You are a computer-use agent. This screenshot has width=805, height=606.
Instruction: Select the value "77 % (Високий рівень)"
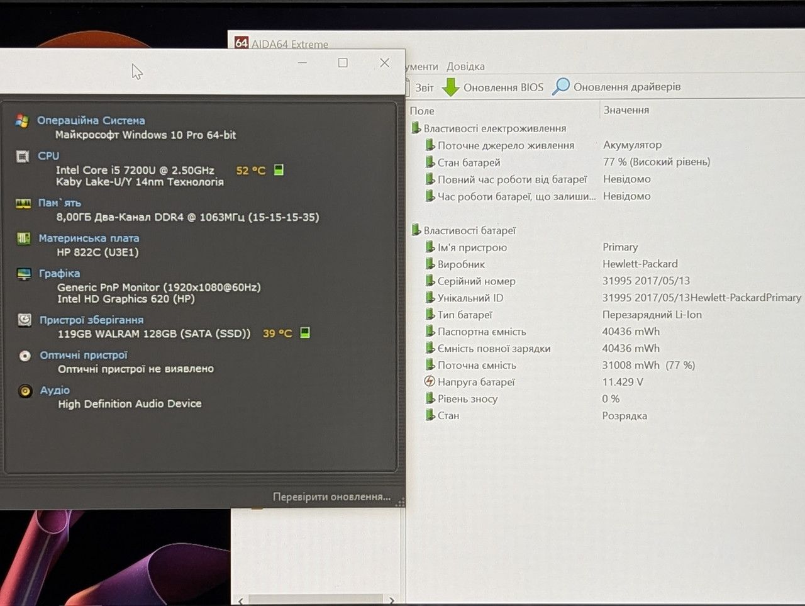pos(657,162)
